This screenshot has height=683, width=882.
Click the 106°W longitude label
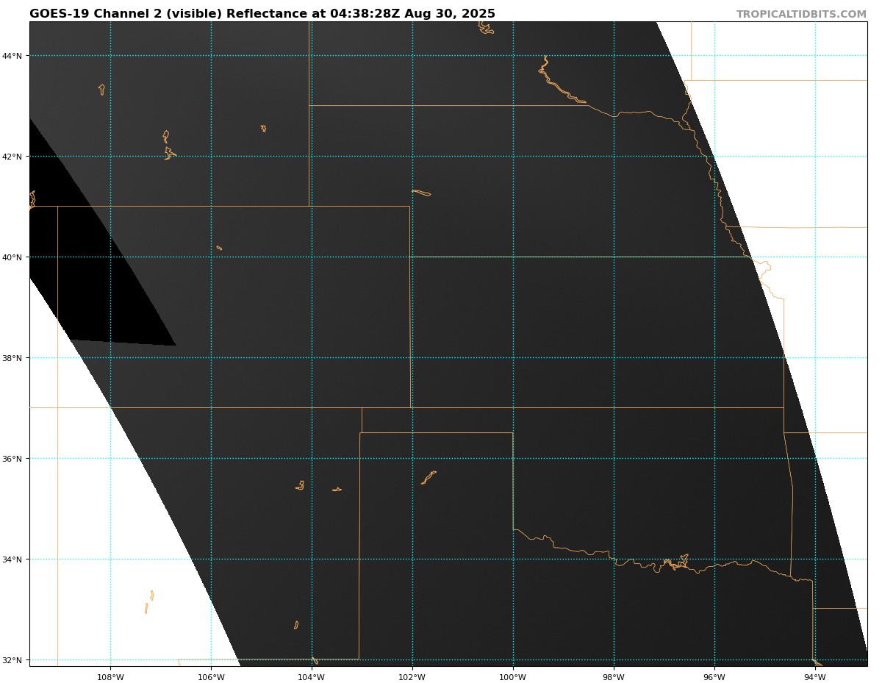[x=211, y=677]
